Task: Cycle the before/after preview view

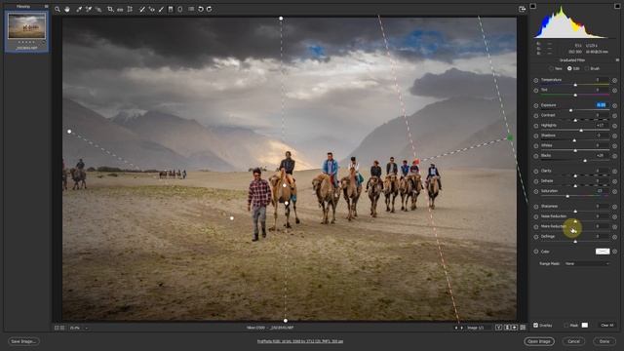Action: (498, 328)
